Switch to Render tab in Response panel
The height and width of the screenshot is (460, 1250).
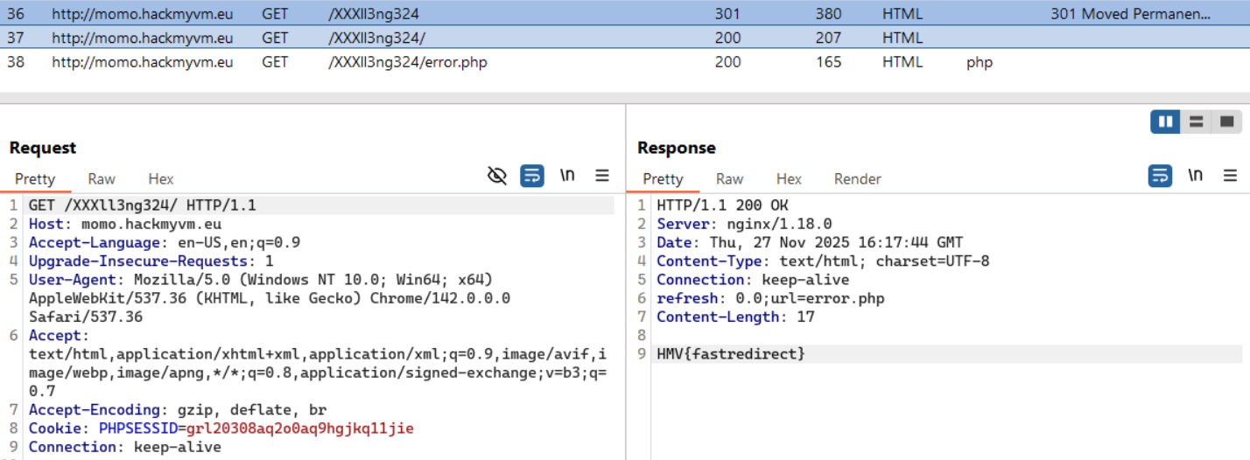point(857,179)
